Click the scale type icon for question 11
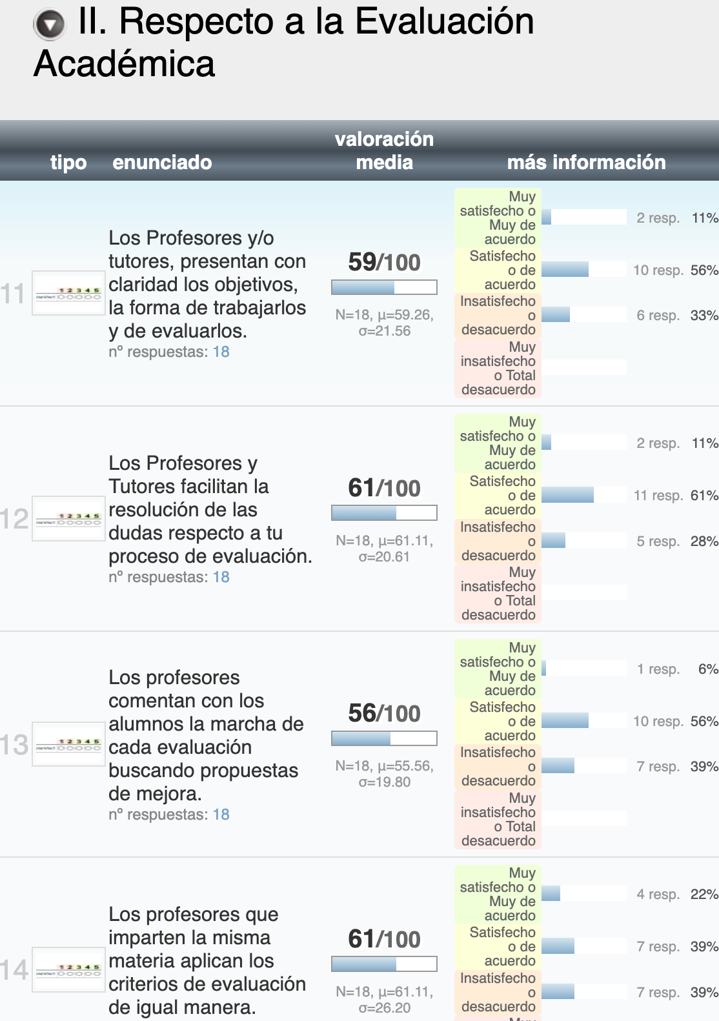The image size is (719, 1021). 68,293
